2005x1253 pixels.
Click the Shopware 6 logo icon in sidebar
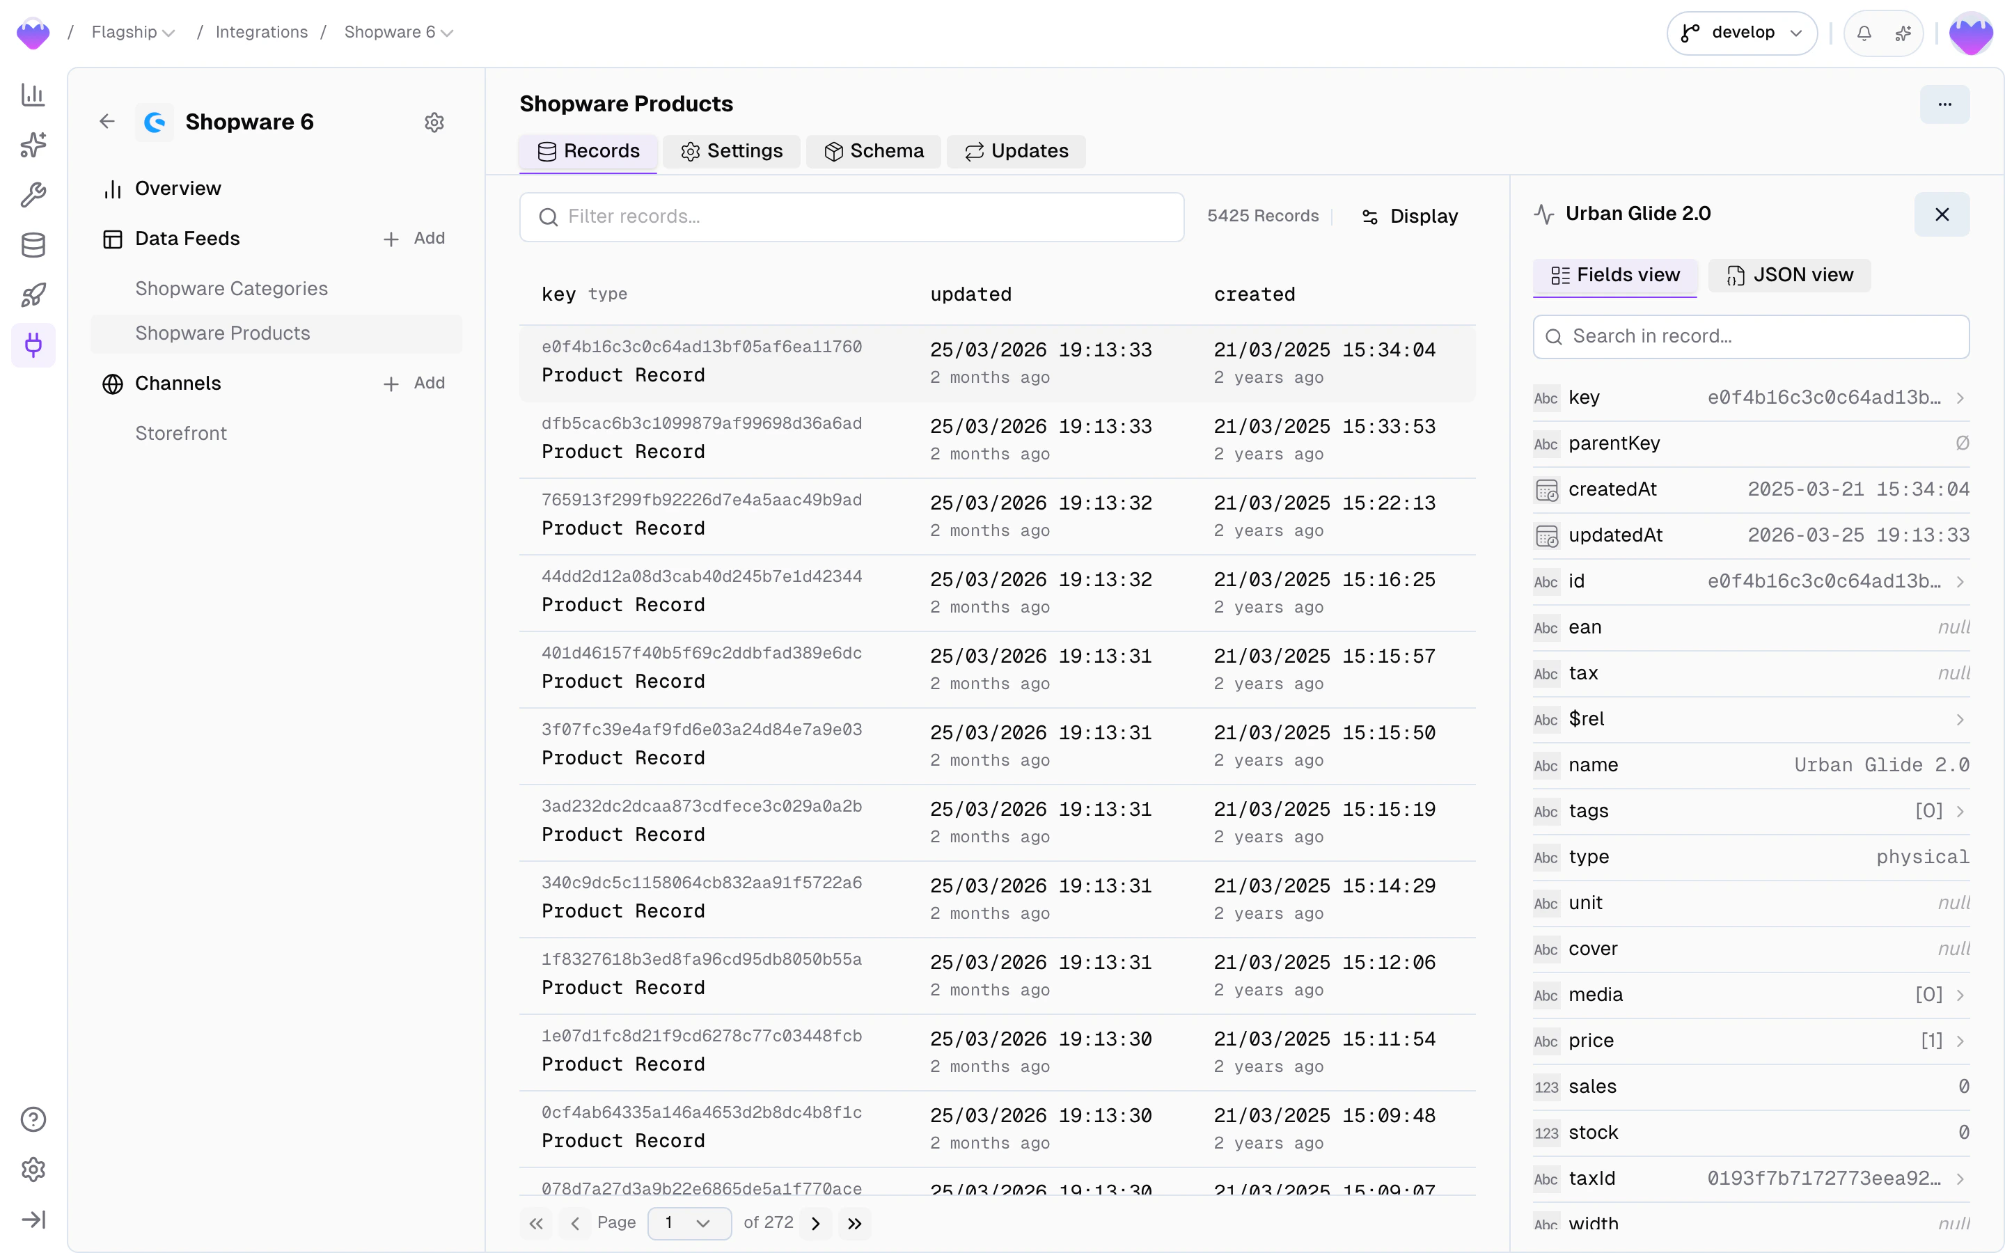[155, 123]
